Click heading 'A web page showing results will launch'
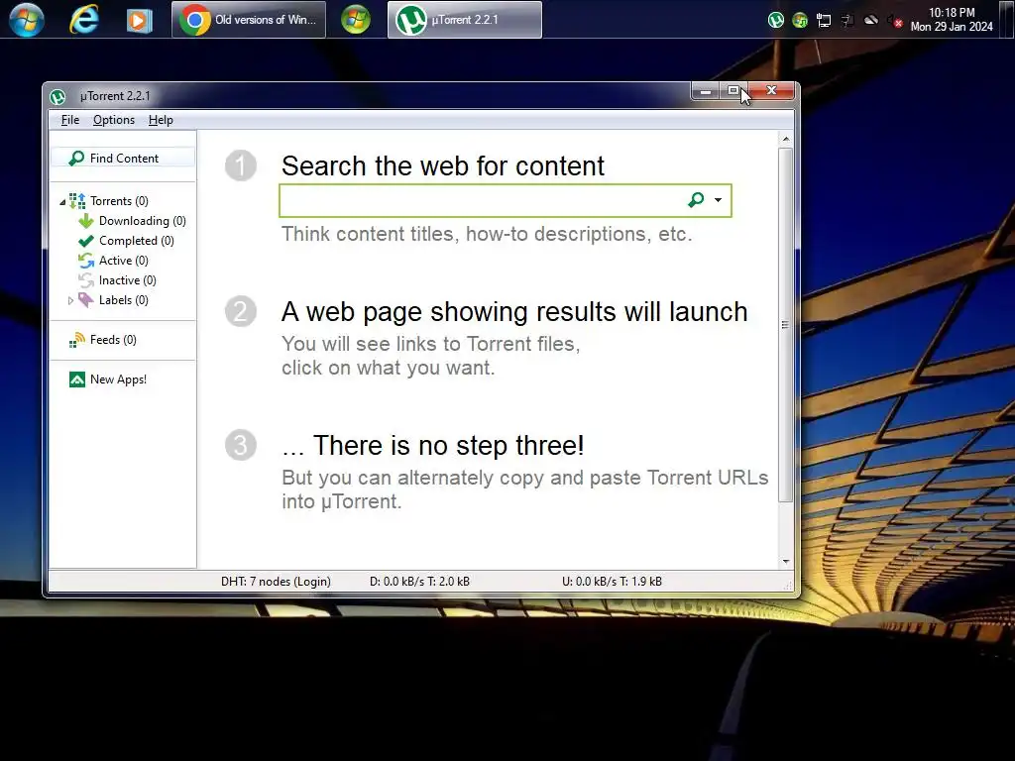Screen dimensions: 1015x761 (514, 312)
